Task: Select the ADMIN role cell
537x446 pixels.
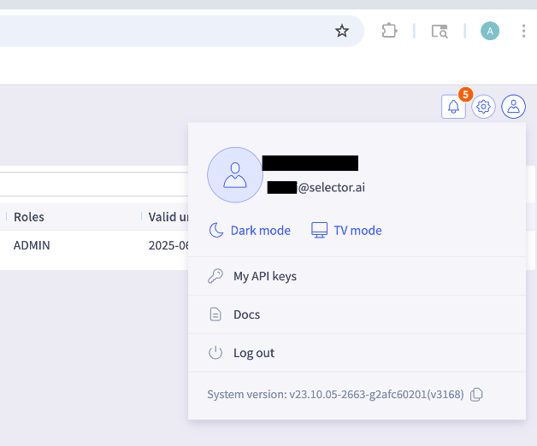Action: (32, 245)
